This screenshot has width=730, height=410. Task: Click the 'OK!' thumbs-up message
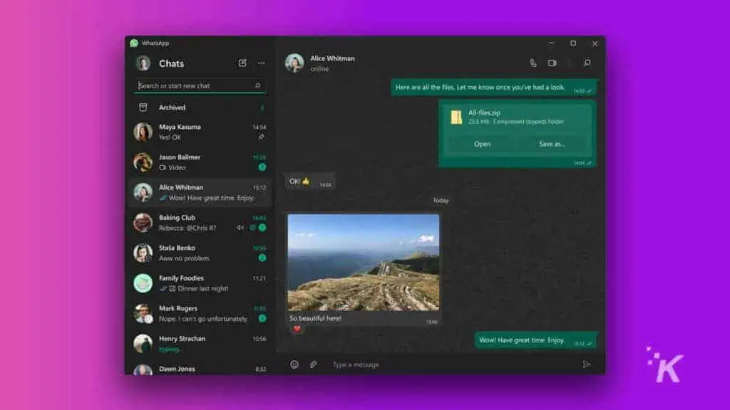[x=309, y=182]
